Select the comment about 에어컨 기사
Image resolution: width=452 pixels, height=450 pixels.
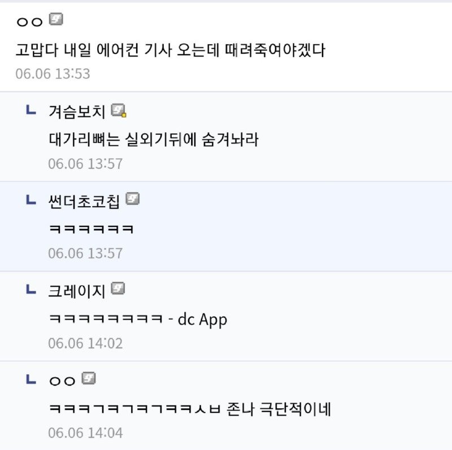point(171,50)
